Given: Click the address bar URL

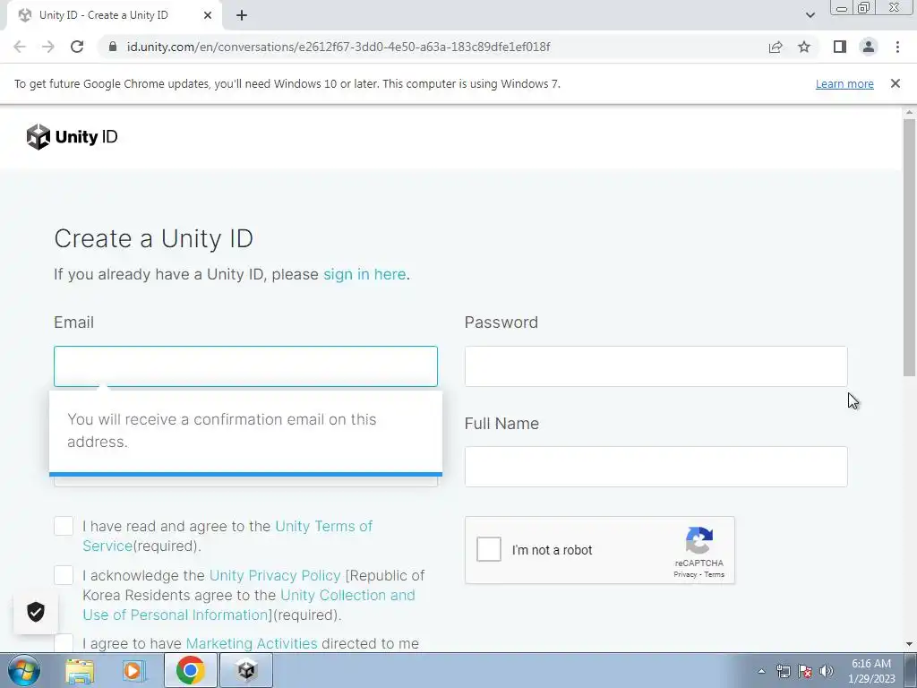Looking at the screenshot, I should [x=338, y=47].
